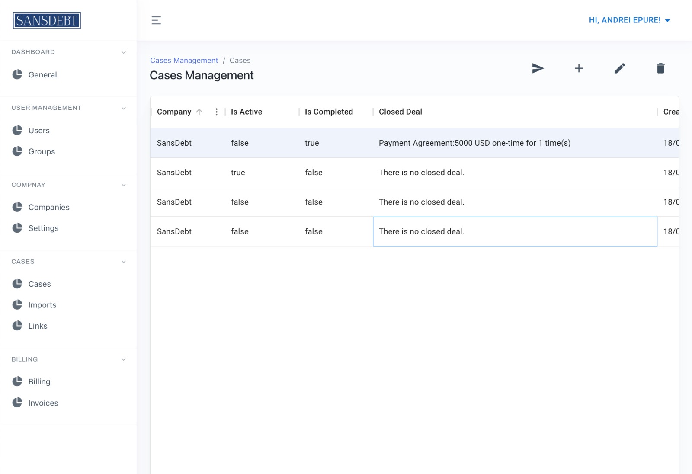This screenshot has height=474, width=692.
Task: Sort by the Closed Deal column header
Action: click(400, 112)
